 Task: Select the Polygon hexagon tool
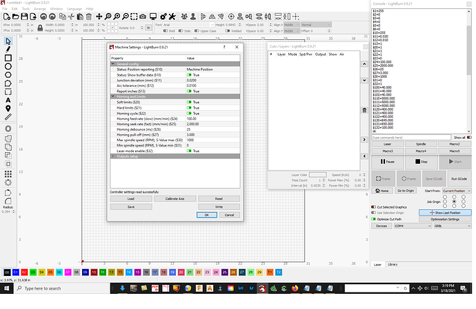(x=8, y=75)
